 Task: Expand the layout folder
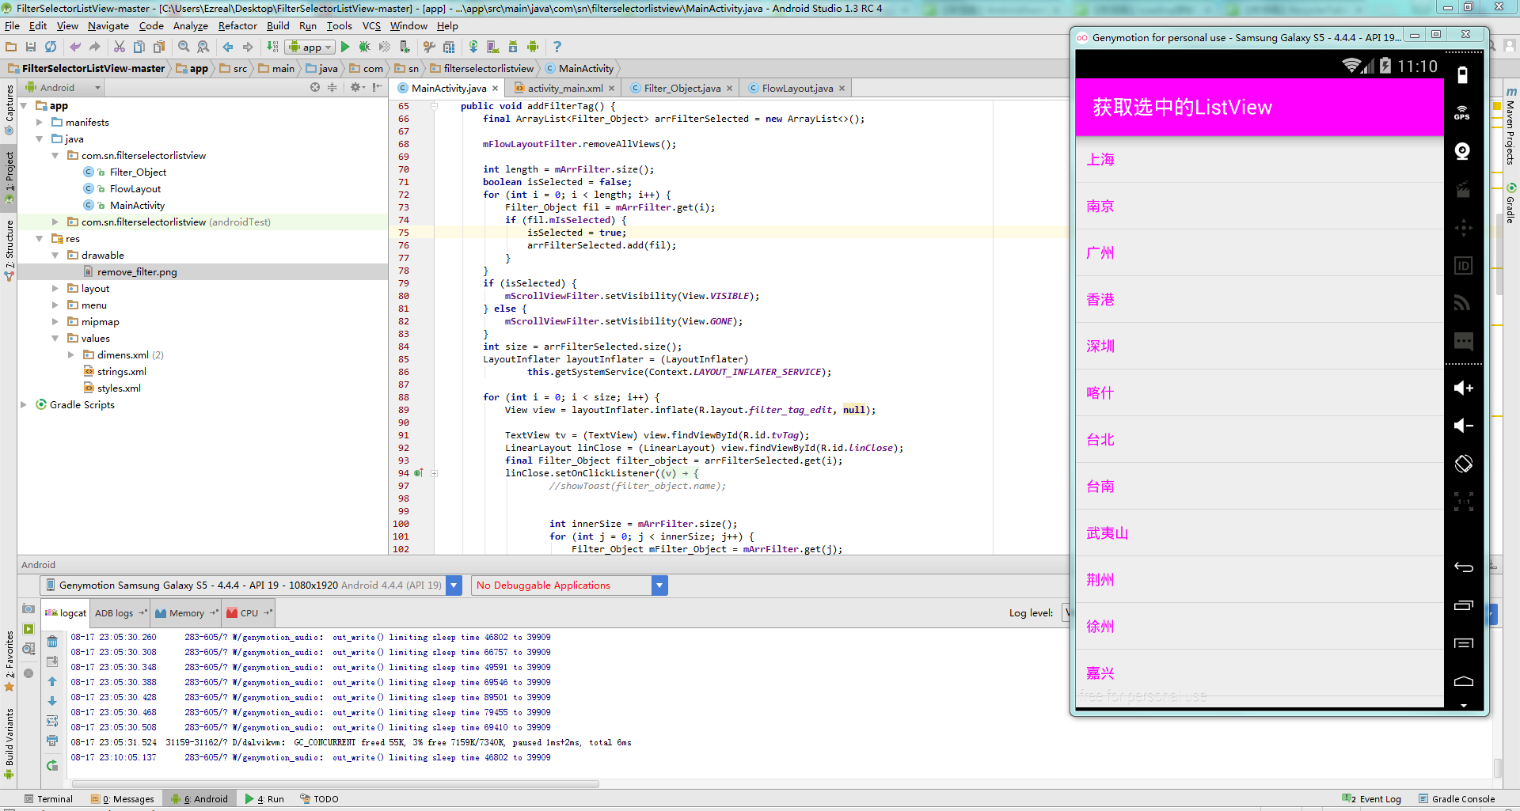(55, 288)
